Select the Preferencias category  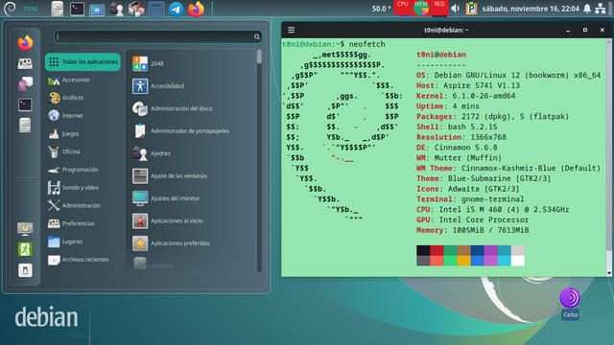pyautogui.click(x=83, y=223)
